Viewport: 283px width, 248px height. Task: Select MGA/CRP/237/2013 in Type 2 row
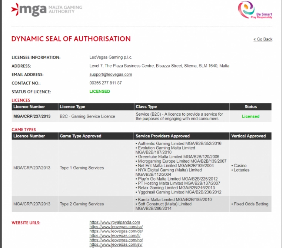click(x=32, y=204)
